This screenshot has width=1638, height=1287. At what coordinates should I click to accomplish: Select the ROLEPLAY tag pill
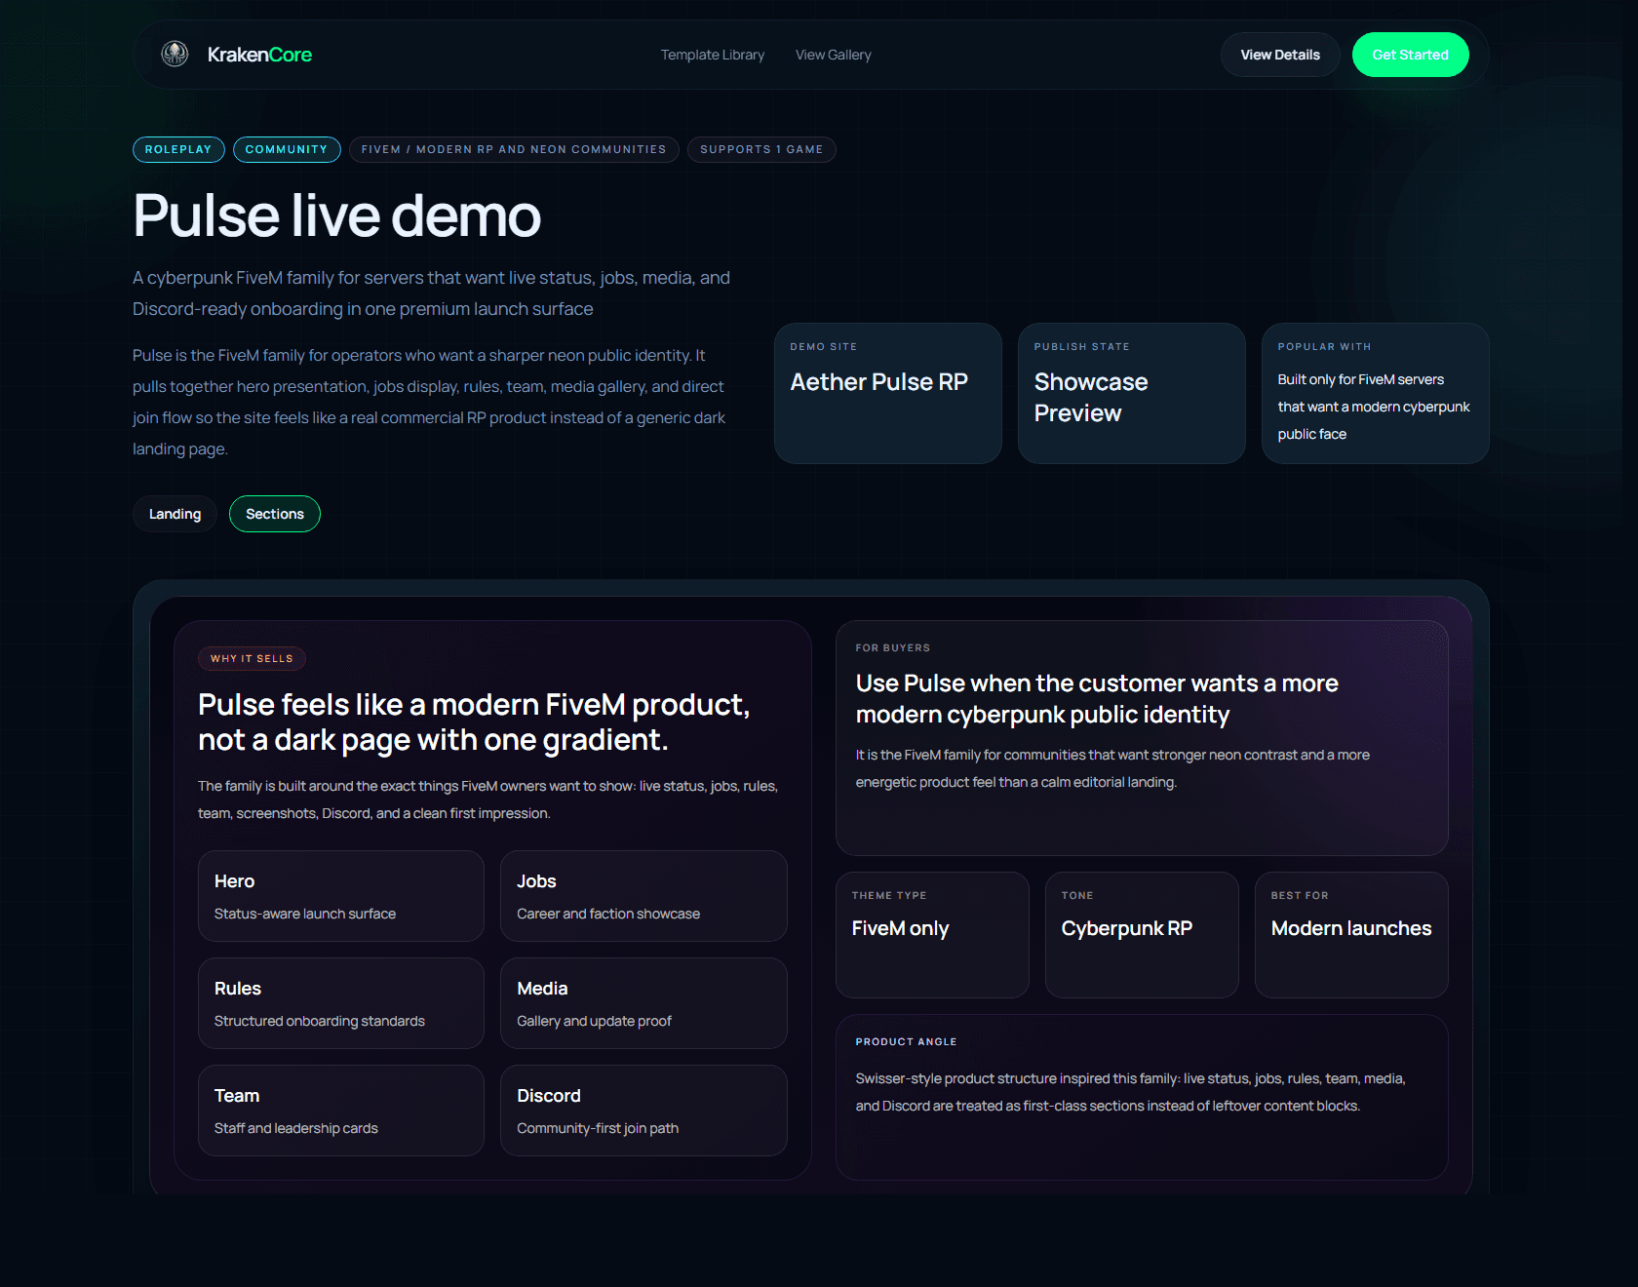[178, 149]
